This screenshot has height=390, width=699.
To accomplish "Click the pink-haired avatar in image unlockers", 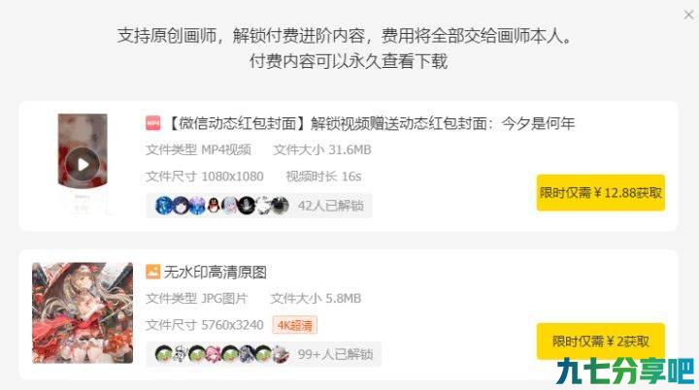I will coord(214,354).
